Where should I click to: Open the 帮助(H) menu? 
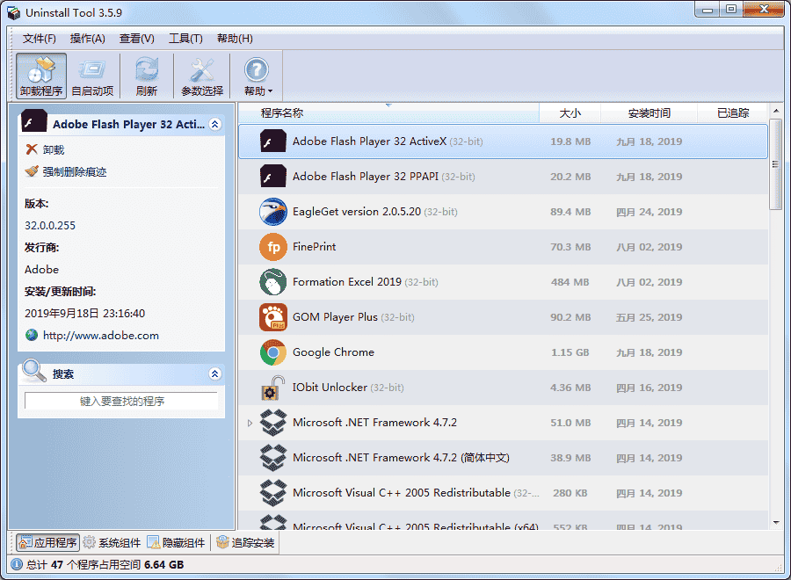pyautogui.click(x=235, y=39)
